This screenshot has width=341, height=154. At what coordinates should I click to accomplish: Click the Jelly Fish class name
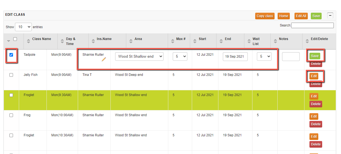pos(30,75)
